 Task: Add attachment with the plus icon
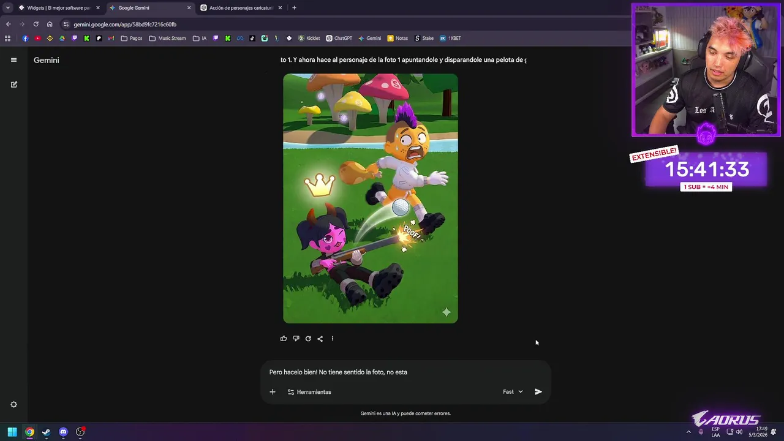(273, 392)
